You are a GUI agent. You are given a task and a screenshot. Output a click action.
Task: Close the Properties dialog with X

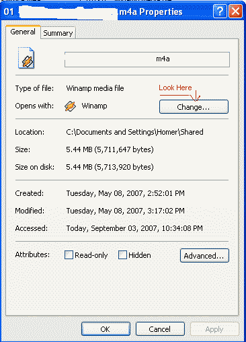point(235,11)
